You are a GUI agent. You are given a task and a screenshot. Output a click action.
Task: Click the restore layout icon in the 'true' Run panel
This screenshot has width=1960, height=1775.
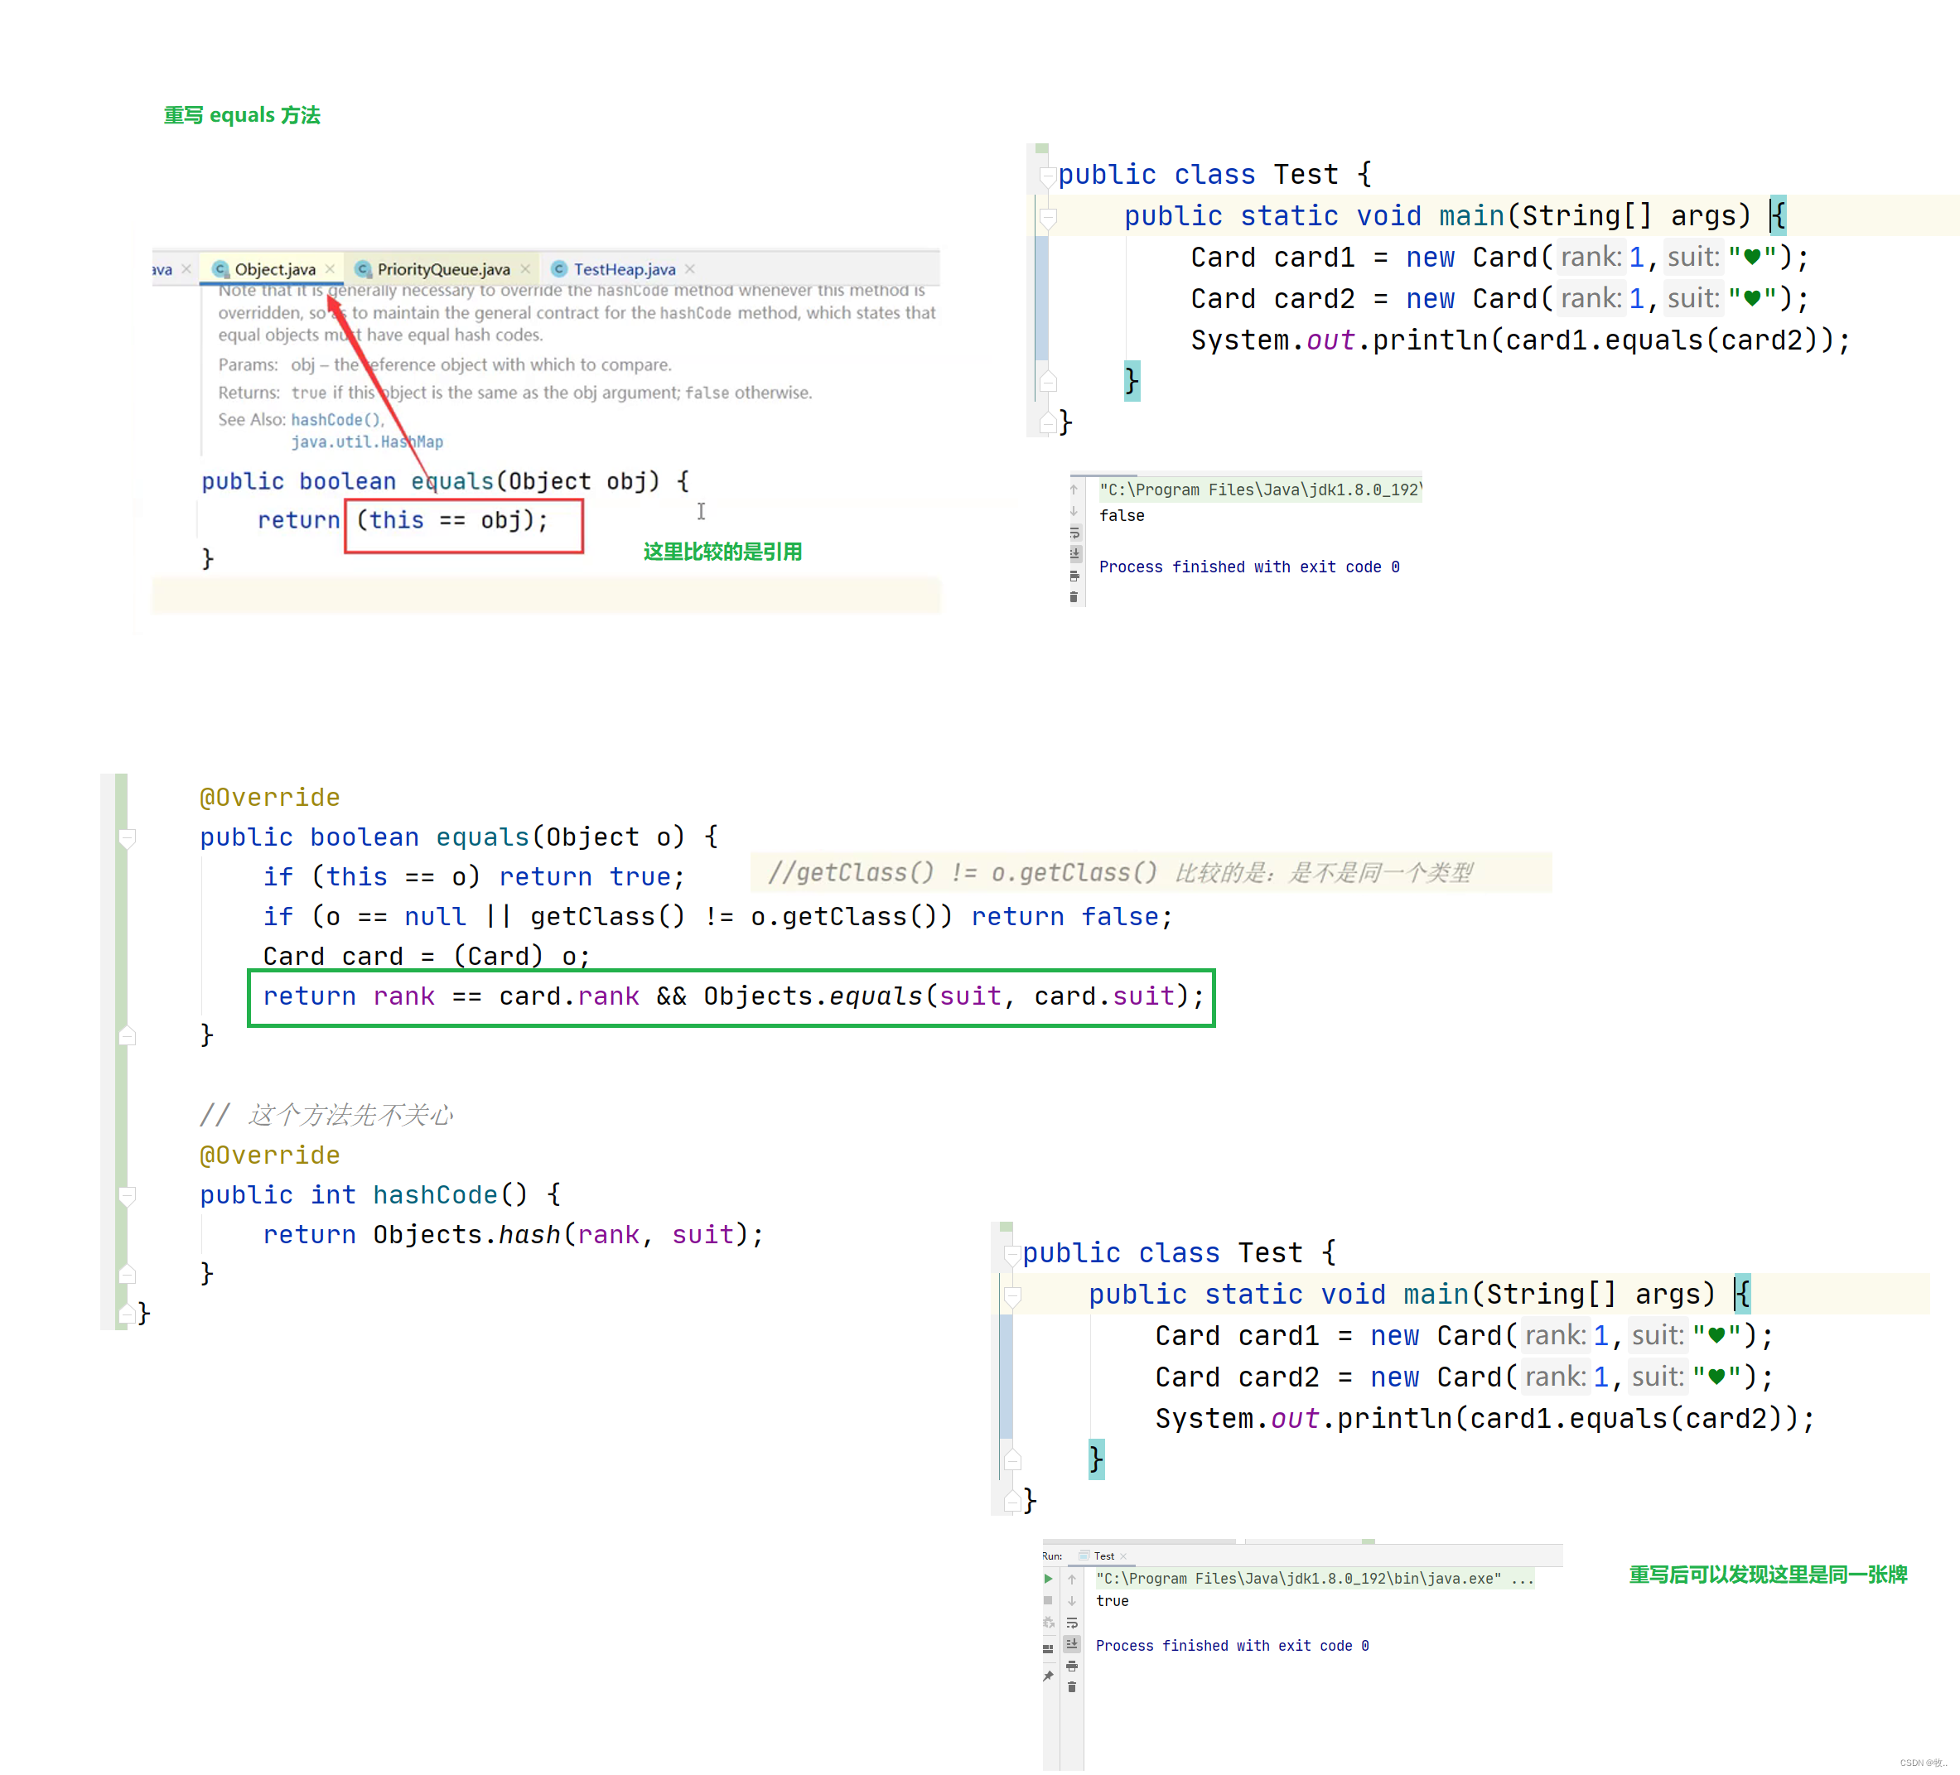[x=1048, y=1648]
